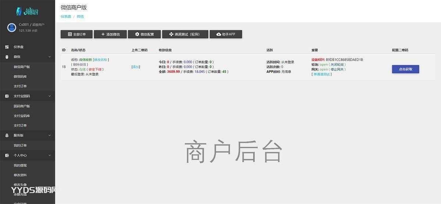The width and height of the screenshot is (441, 204).
Task: Click the 支付宝固码 wallet icon in the sidebar
Action: (x=7, y=96)
